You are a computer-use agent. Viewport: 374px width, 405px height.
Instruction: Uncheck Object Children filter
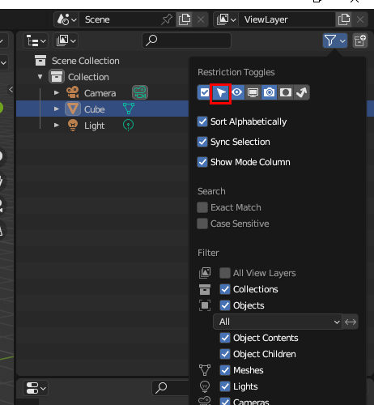click(x=225, y=354)
